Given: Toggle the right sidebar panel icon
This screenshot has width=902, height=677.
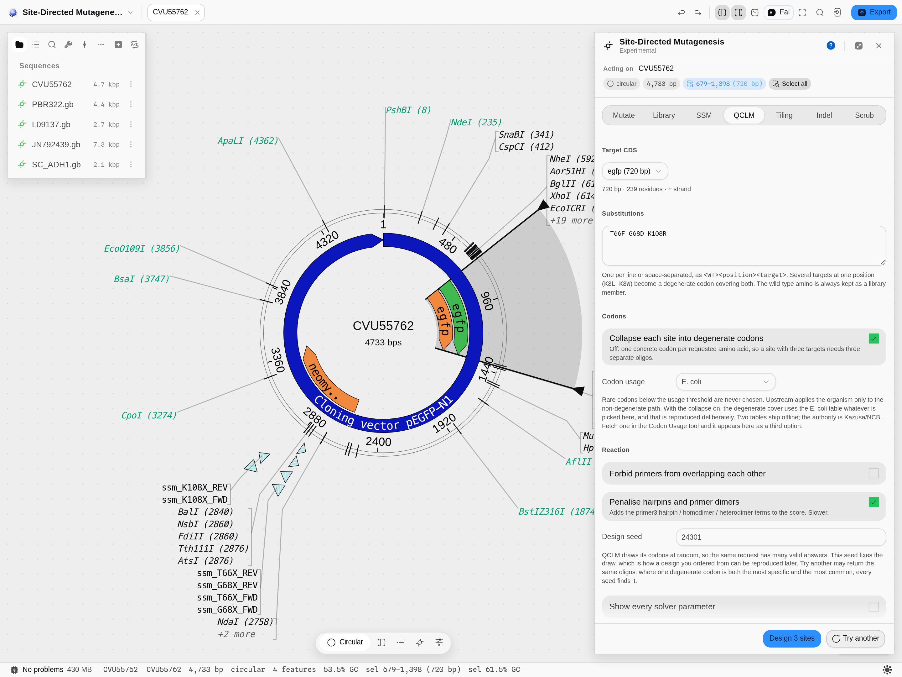Looking at the screenshot, I should [738, 12].
